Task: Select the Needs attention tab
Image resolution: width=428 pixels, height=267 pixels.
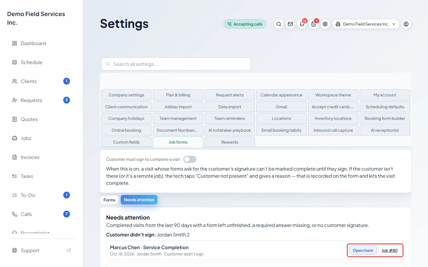Action: click(139, 200)
